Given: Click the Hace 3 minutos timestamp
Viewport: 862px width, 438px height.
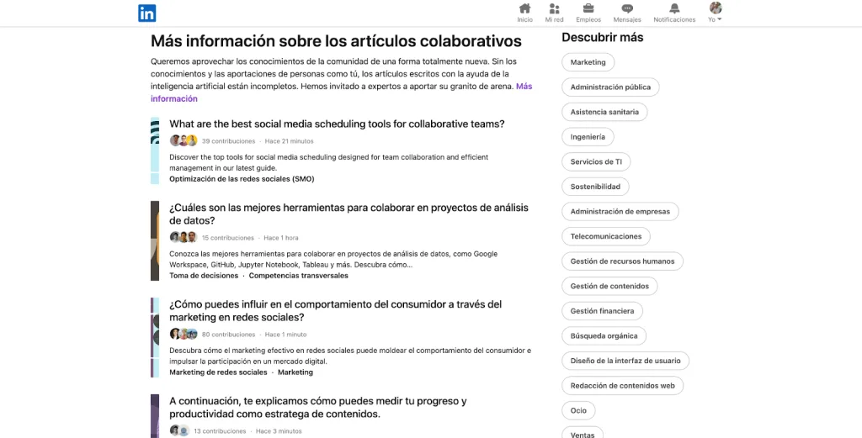Looking at the screenshot, I should (279, 431).
